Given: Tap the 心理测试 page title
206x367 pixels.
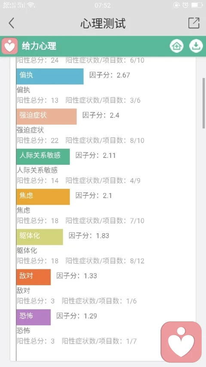Looking at the screenshot, I should click(103, 23).
